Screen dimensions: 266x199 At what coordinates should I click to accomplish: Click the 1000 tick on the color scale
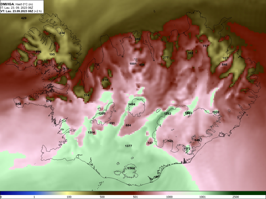[x=169, y=197]
